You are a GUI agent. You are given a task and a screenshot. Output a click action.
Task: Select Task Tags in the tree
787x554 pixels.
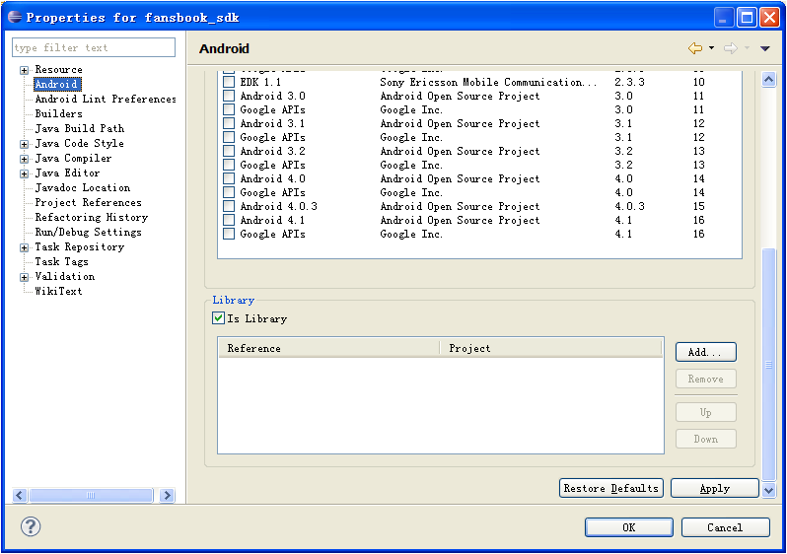[x=62, y=261]
